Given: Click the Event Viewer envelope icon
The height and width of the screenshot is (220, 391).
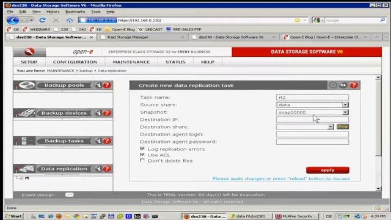Looking at the screenshot, I should tap(69, 195).
